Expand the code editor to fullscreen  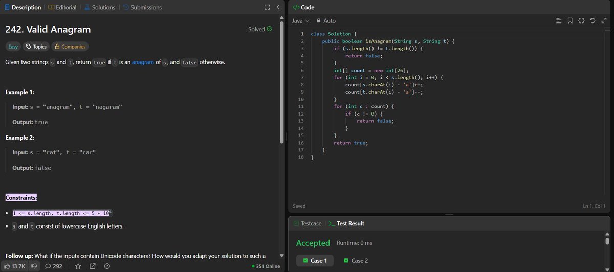coord(603,21)
